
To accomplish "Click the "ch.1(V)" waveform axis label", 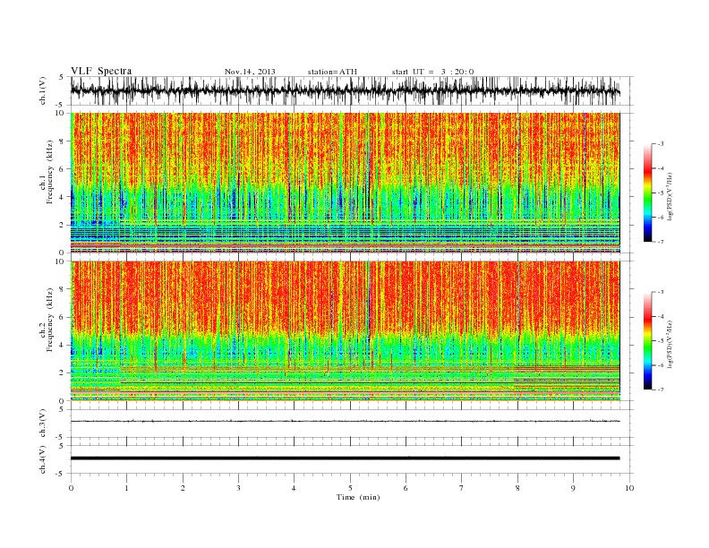I will [43, 90].
